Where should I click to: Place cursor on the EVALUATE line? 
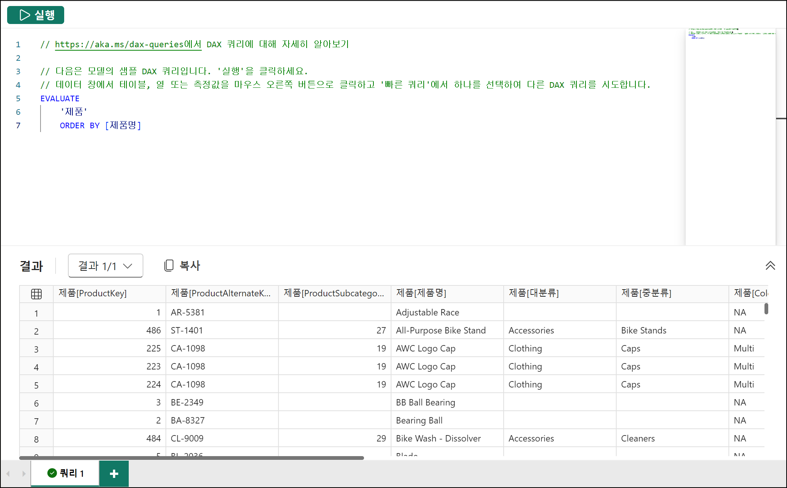(60, 99)
